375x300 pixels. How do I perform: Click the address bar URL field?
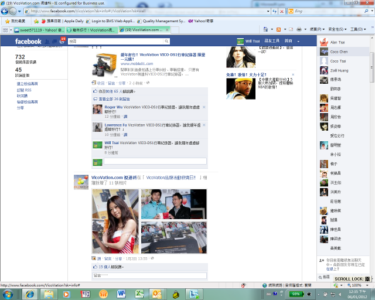click(145, 11)
